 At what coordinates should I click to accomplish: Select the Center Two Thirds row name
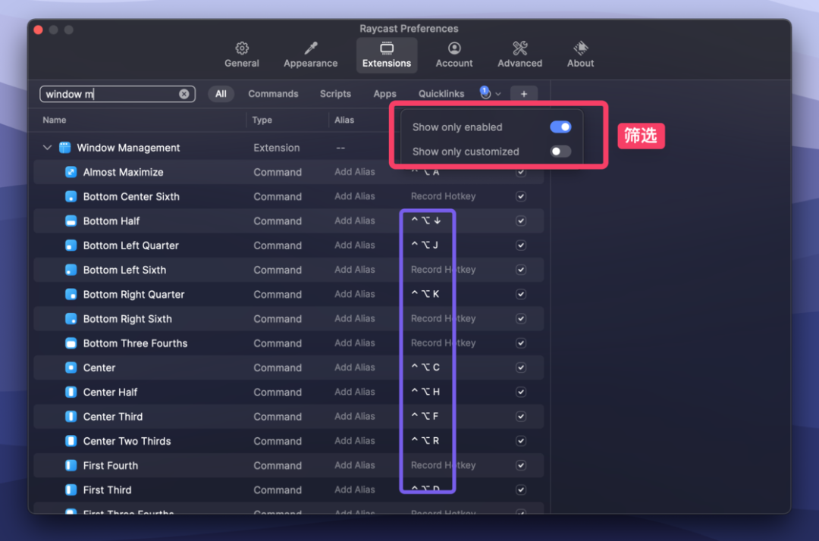click(127, 441)
